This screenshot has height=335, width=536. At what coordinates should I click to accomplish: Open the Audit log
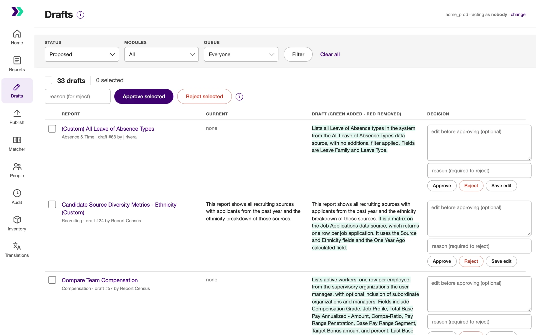click(17, 197)
